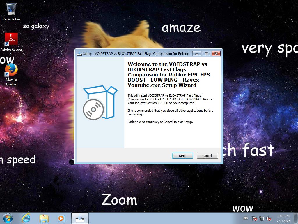The width and height of the screenshot is (298, 224).
Task: Open the on-screen keyboard tray icon
Action: click(x=246, y=218)
